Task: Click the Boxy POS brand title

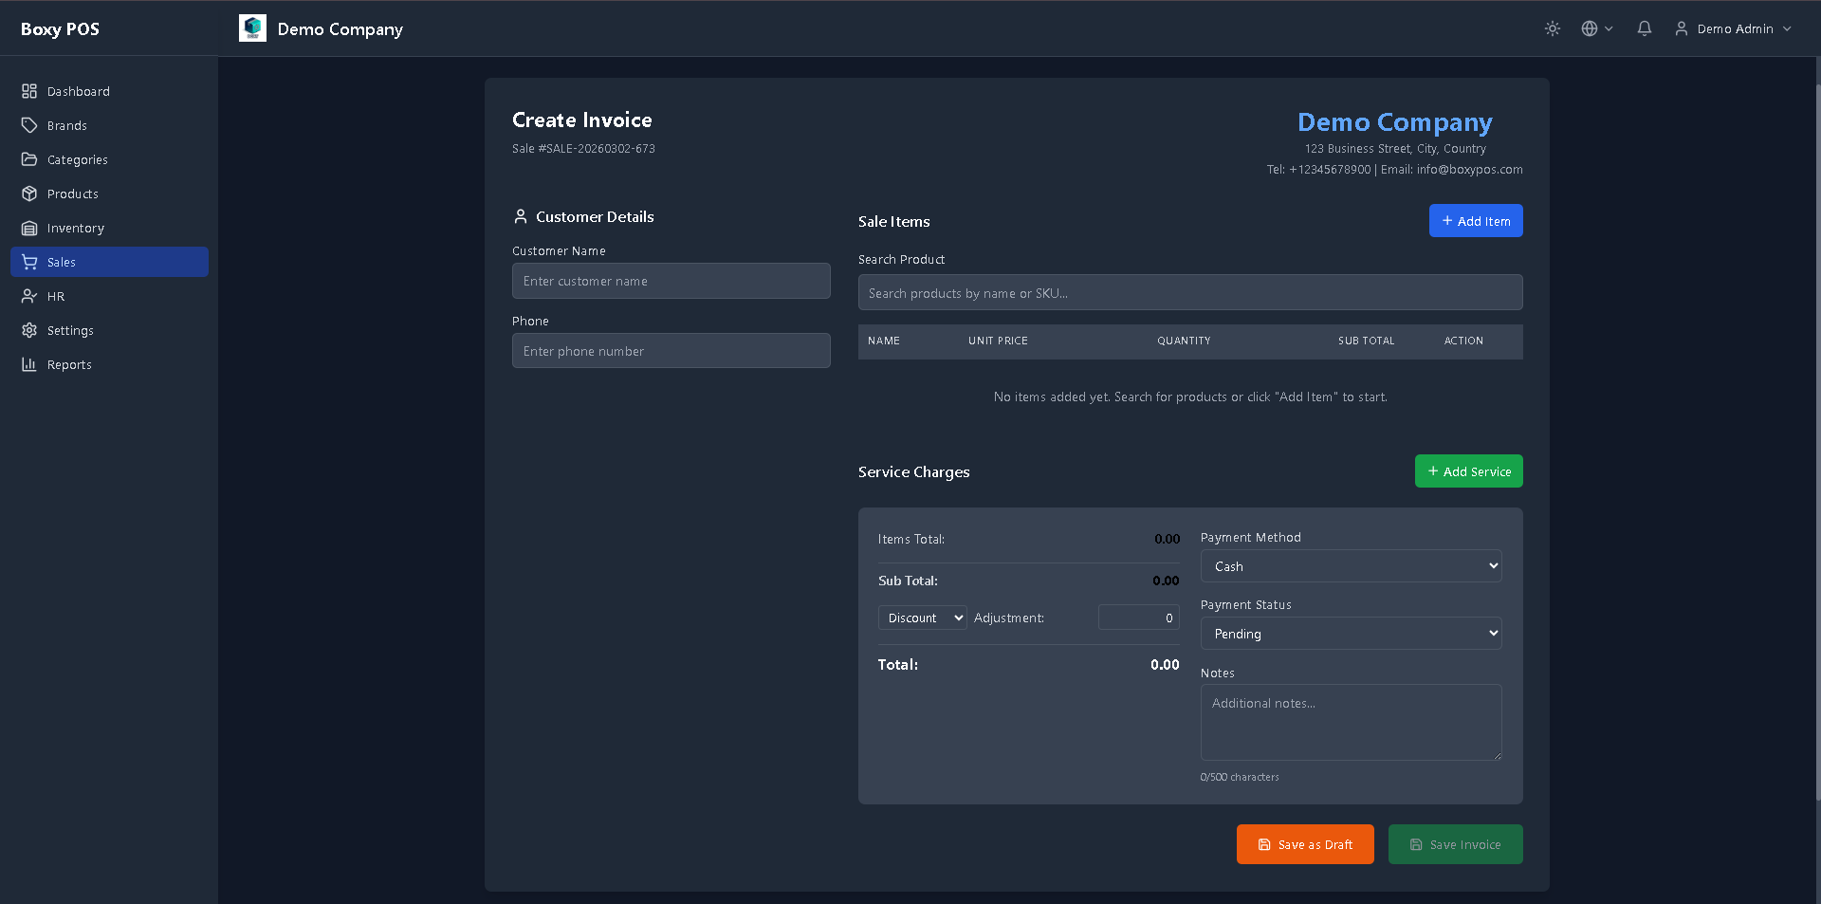Action: [x=60, y=28]
